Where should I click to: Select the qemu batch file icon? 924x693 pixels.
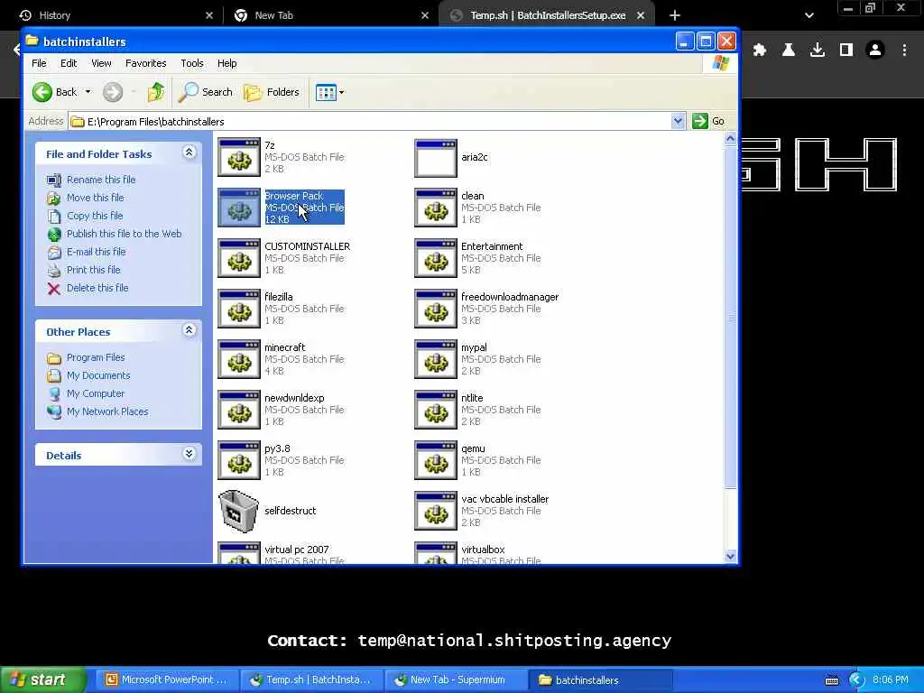point(436,460)
